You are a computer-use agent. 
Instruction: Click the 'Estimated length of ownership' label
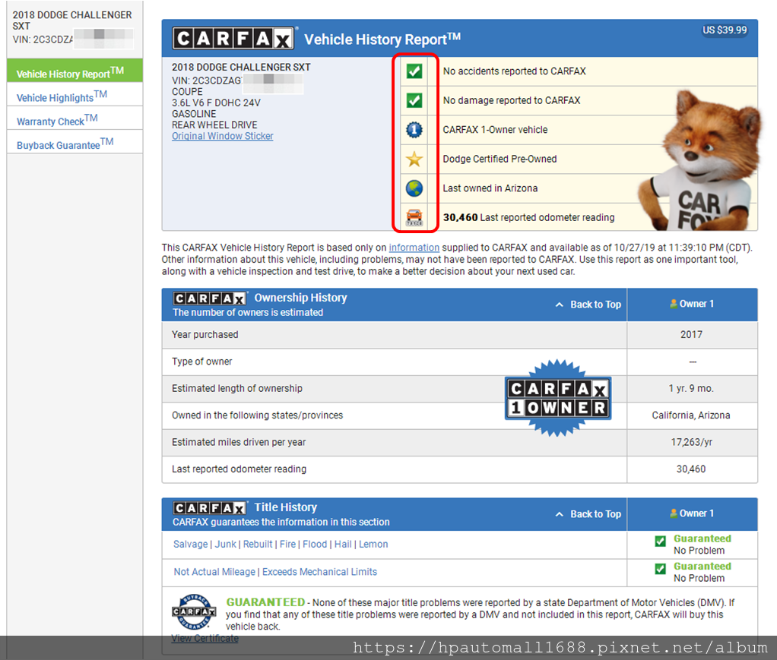[237, 389]
